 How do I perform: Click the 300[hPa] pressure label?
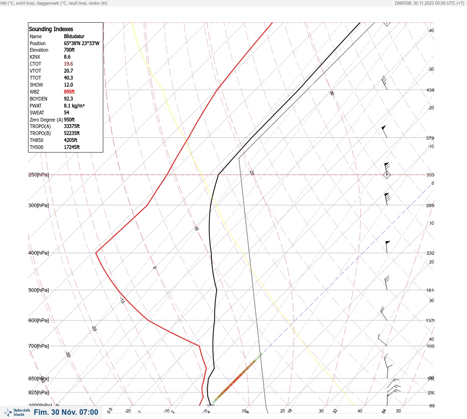point(39,205)
